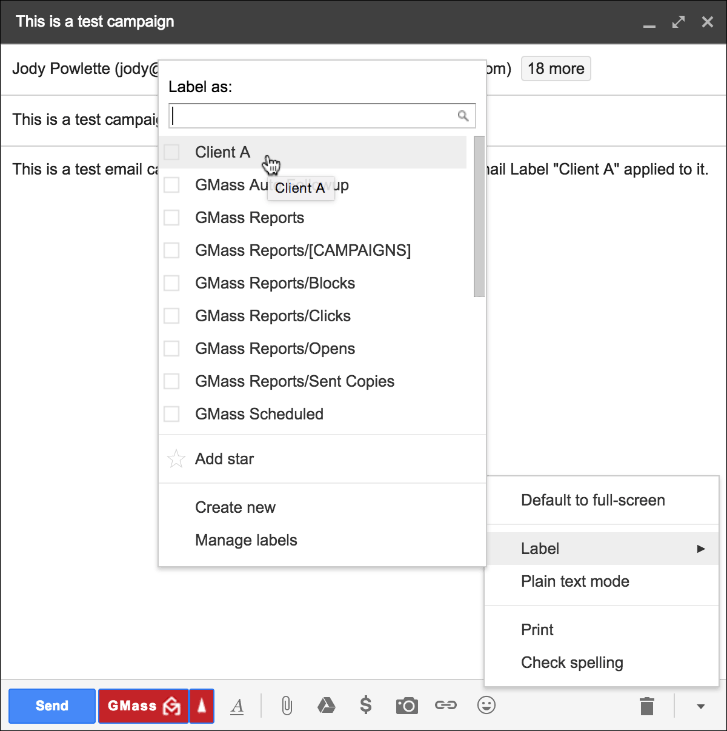Send money with dollar icon
This screenshot has height=731, width=727.
coord(366,705)
